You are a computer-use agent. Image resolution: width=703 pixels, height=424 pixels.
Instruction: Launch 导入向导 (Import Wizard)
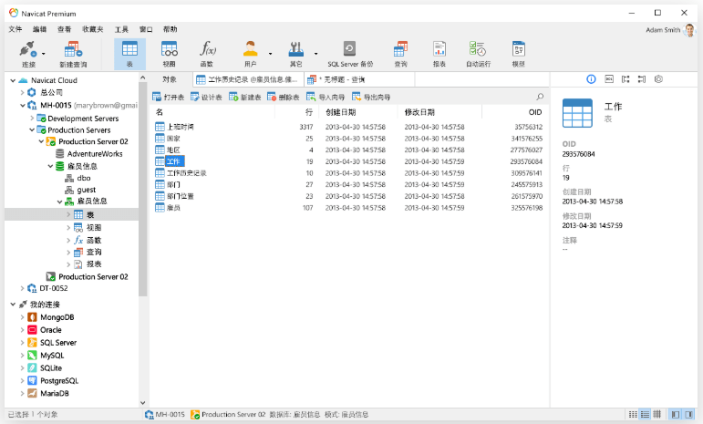pos(326,97)
